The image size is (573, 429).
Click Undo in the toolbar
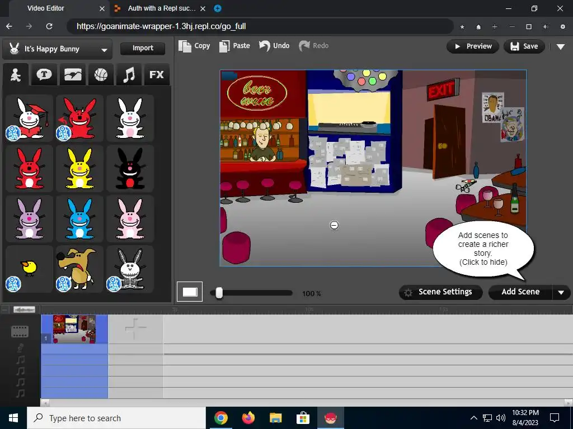(274, 46)
